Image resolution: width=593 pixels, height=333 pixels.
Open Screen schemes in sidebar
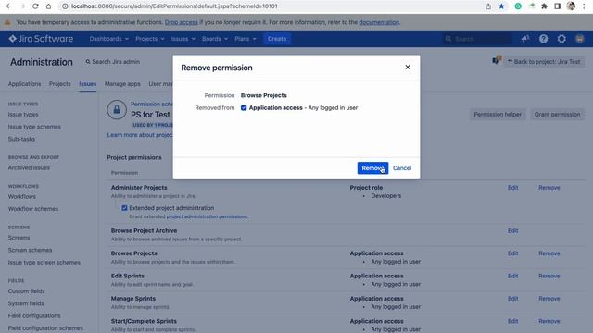coord(30,250)
